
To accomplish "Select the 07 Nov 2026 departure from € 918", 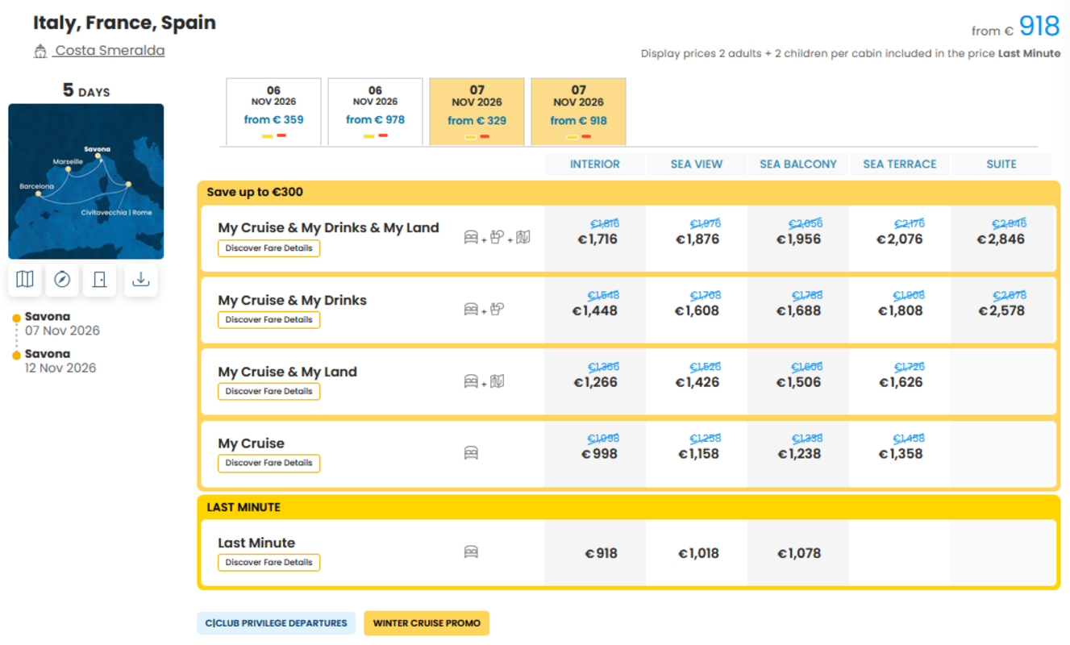I will click(579, 112).
